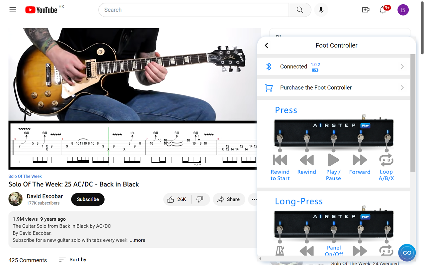Click the metronome icon in Long-Press section
Viewport: 425px width, 265px height.
pyautogui.click(x=280, y=251)
